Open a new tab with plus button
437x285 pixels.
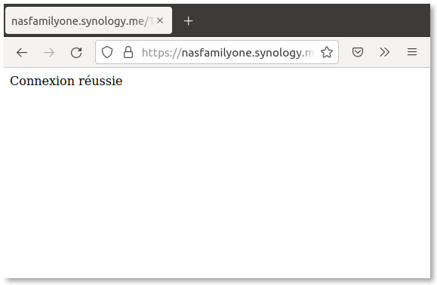[x=189, y=21]
